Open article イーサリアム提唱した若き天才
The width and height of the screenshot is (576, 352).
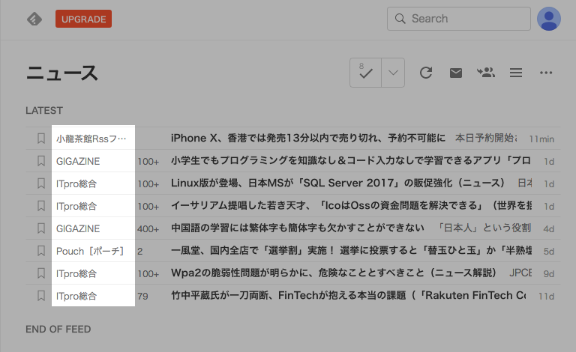[x=351, y=206]
